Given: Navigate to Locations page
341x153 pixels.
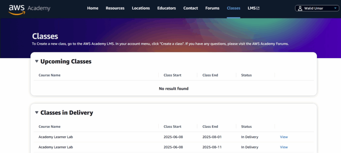Looking at the screenshot, I should [141, 8].
